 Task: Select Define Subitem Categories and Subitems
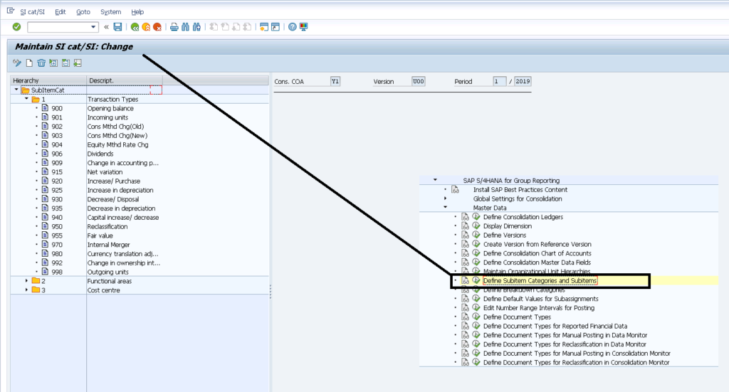tap(540, 280)
